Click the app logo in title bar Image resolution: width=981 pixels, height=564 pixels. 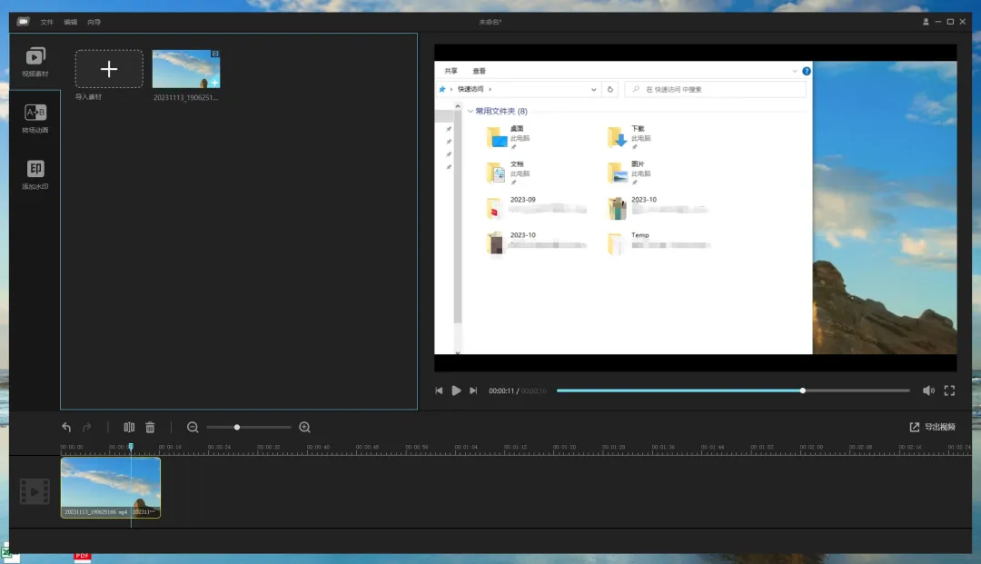coord(23,21)
